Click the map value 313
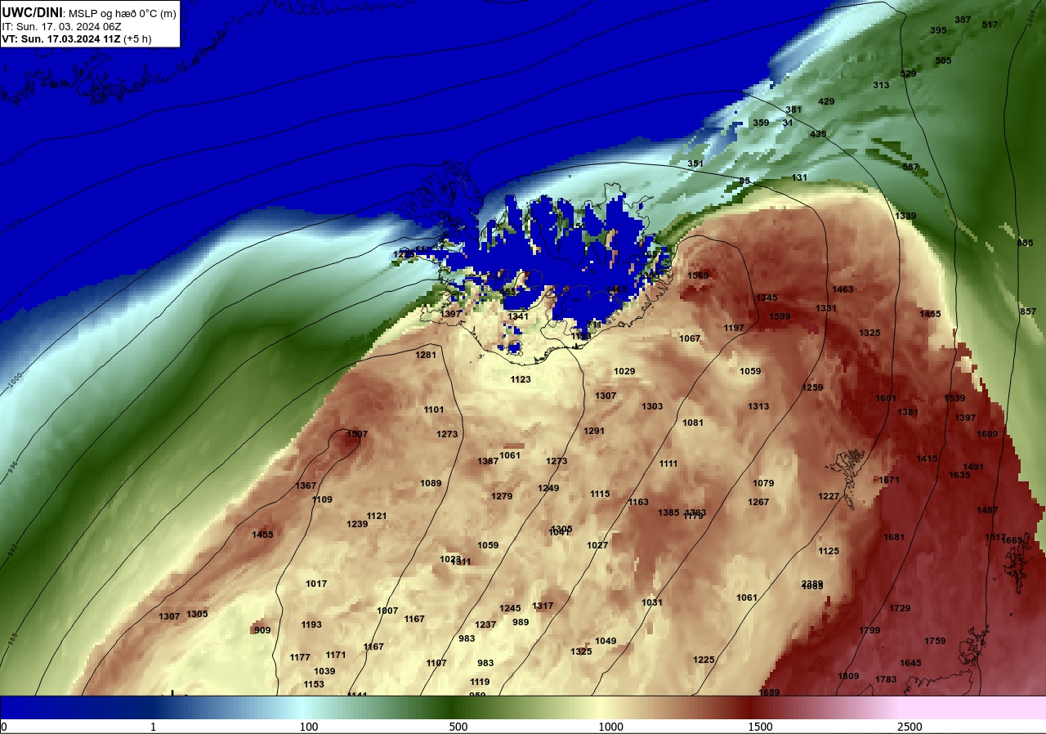This screenshot has width=1046, height=734. pos(881,85)
